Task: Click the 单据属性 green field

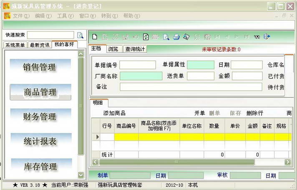Action: 201,65
